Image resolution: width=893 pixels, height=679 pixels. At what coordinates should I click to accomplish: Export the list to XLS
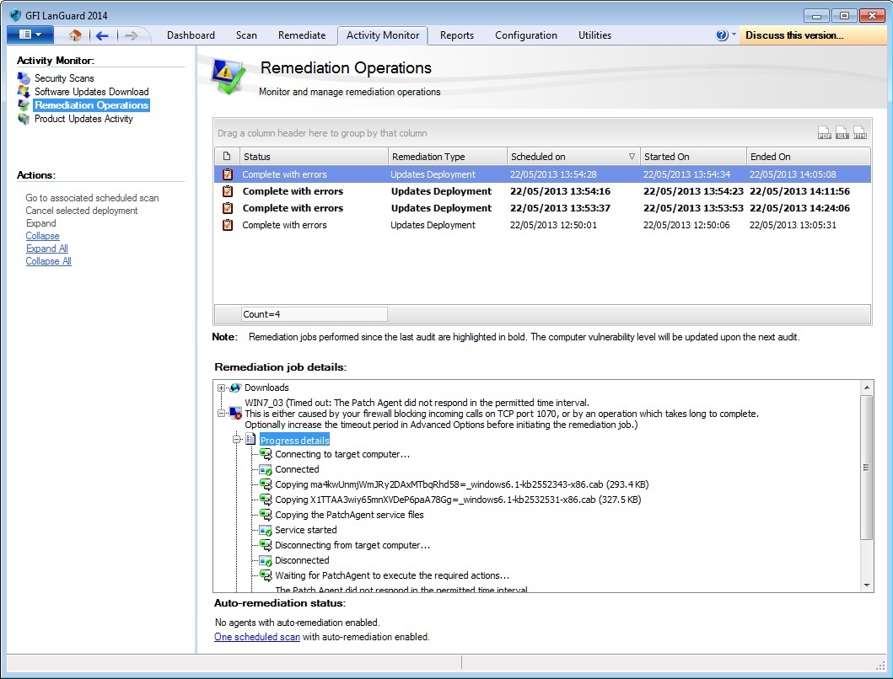(842, 132)
